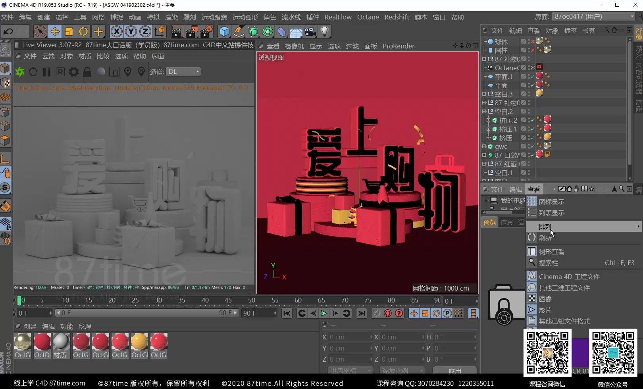Activate the Rotate tool in toolbar
Viewport: 643px width, 389px height.
(x=83, y=31)
